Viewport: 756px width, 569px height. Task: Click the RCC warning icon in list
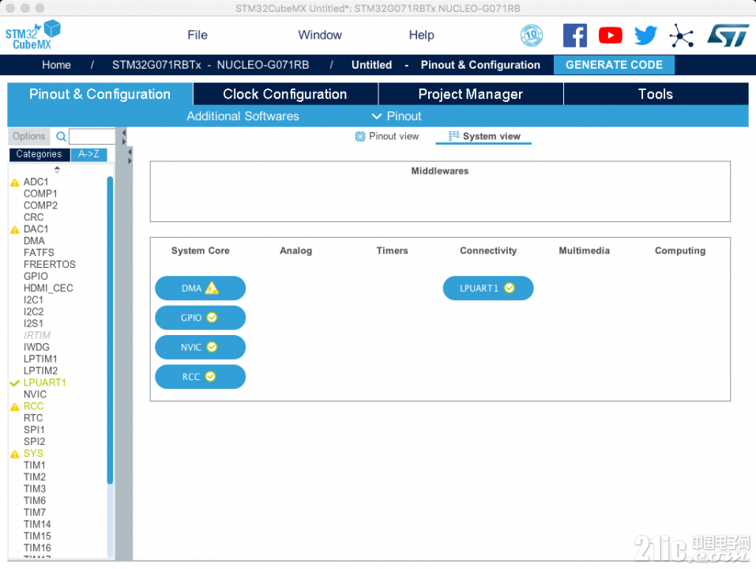click(15, 406)
